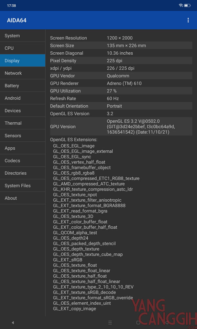Tap the Wi-Fi status icon
197x329 pixels.
(181, 6)
